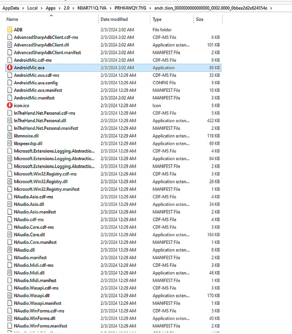The image size is (292, 334).
Task: Click the AdvancedSharpAdbClient.dll file icon
Action: coord(10,45)
